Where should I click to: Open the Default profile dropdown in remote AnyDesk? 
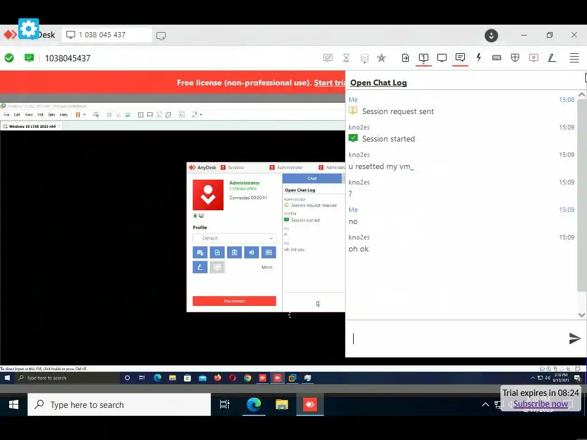tap(234, 238)
